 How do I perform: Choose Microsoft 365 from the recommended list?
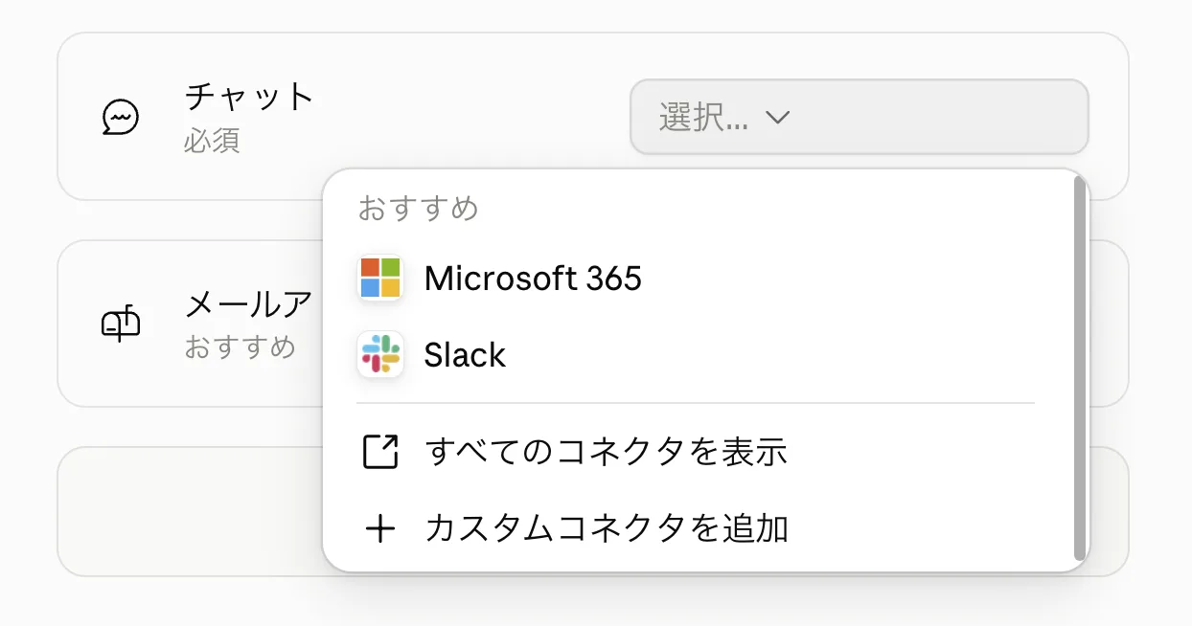pos(696,279)
